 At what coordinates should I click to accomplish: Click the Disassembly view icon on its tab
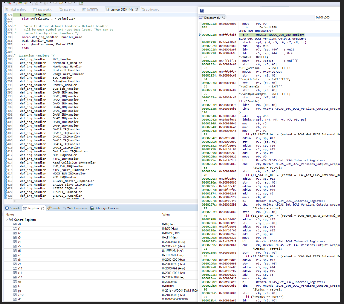[x=202, y=17]
